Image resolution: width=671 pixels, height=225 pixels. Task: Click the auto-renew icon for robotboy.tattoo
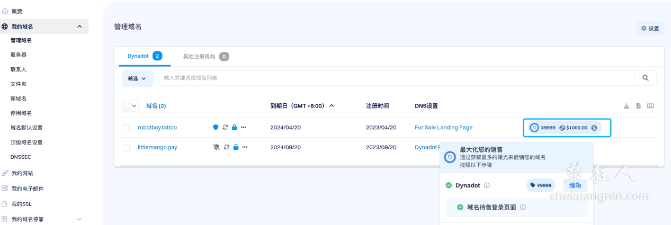click(x=225, y=128)
